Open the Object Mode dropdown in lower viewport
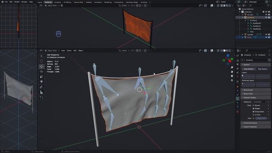This screenshot has width=272, height=153. [x=52, y=51]
